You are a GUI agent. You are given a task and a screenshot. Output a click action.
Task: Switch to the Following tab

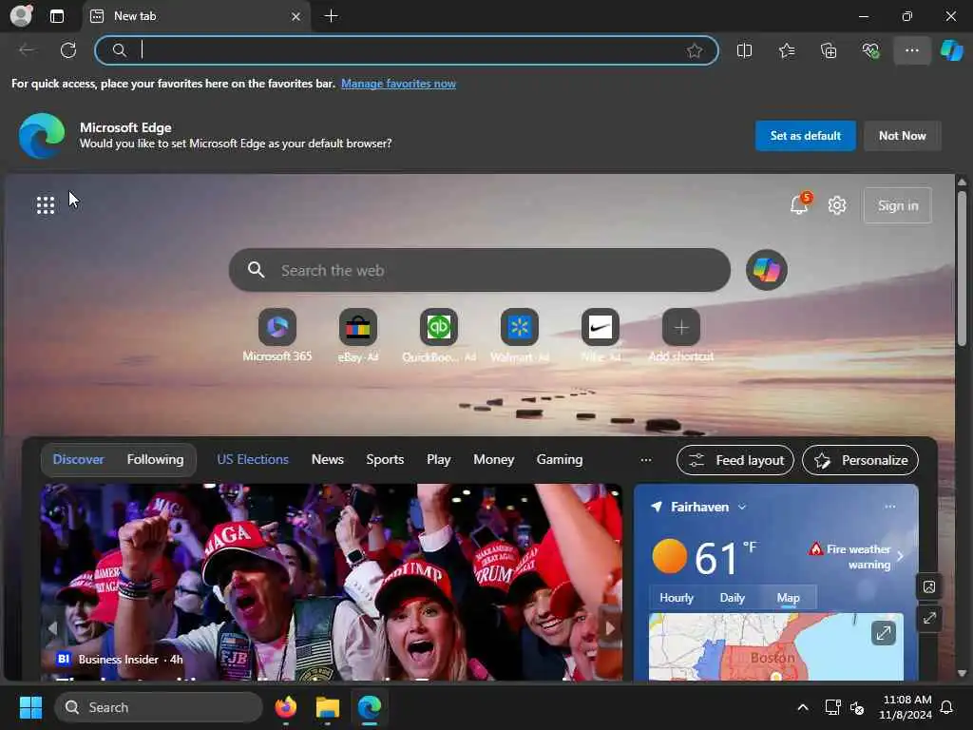click(x=155, y=460)
